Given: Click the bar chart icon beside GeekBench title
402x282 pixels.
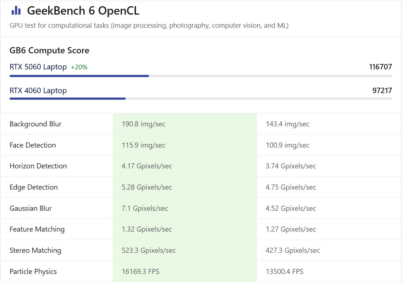Looking at the screenshot, I should click(x=16, y=11).
